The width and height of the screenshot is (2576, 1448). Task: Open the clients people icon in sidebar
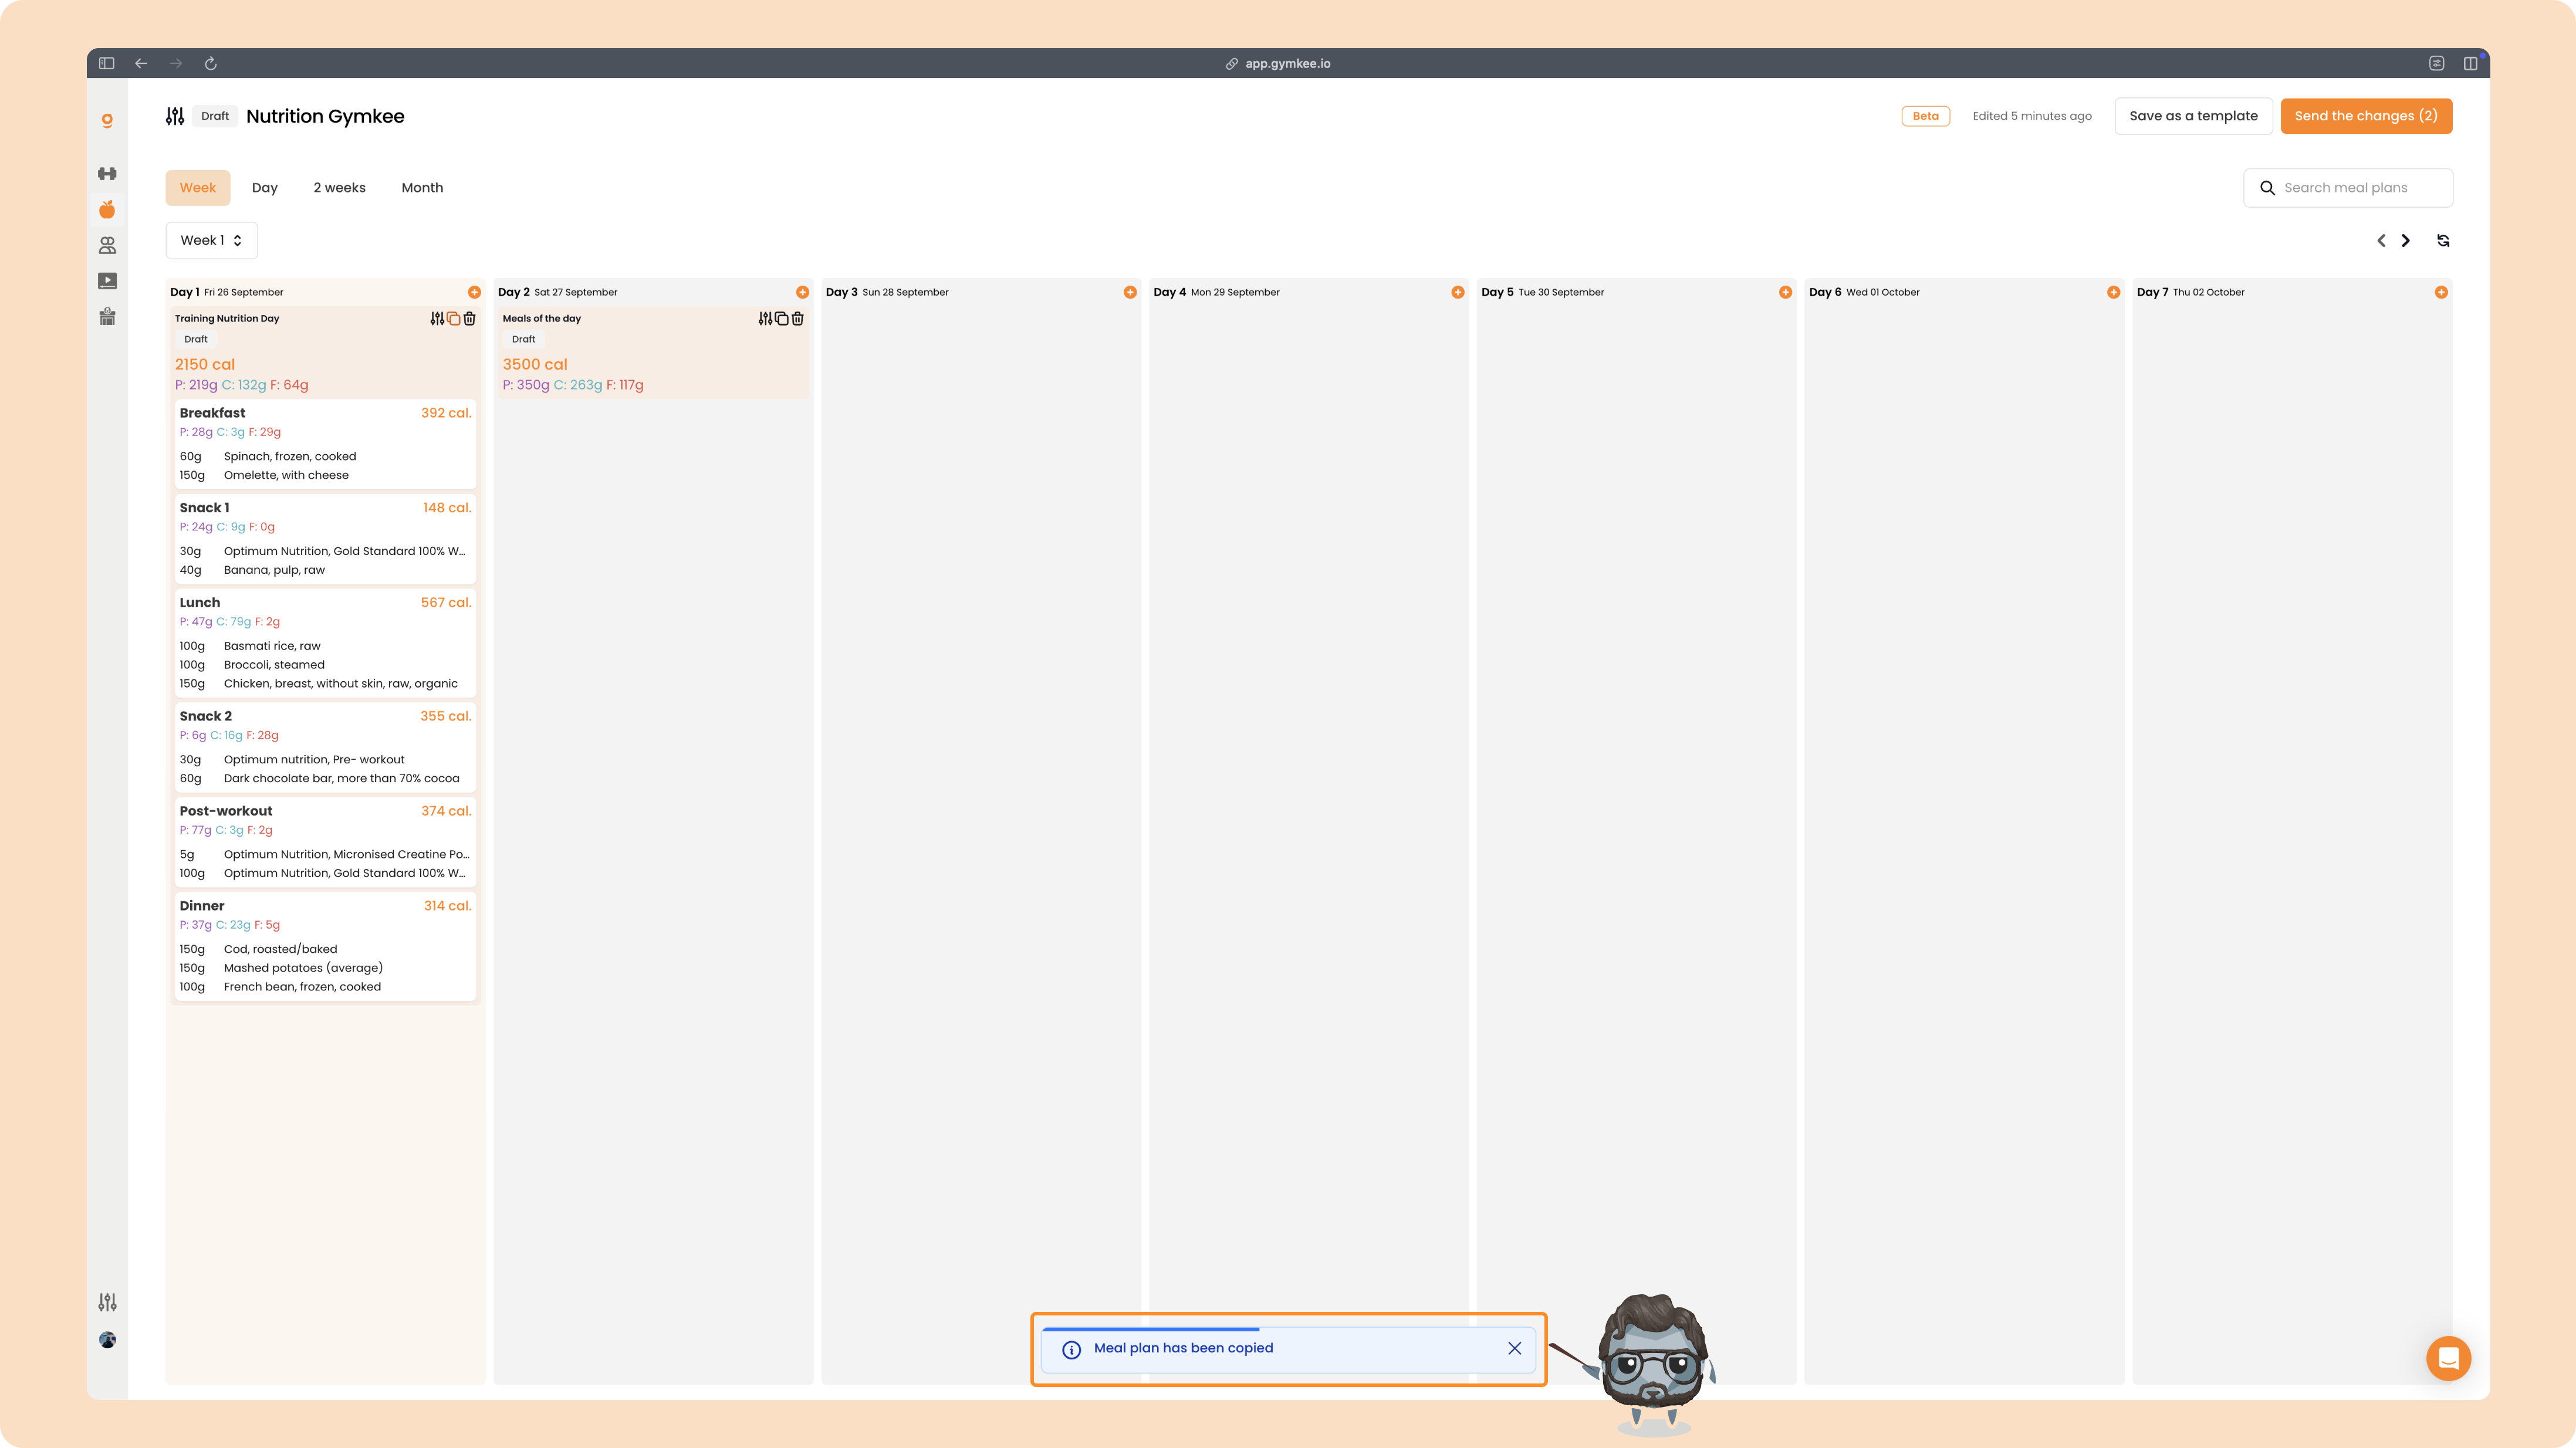(x=107, y=245)
